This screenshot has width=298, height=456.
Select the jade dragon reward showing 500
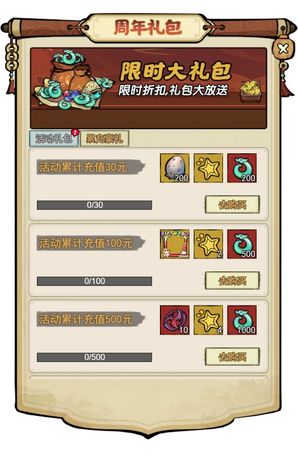coord(242,244)
